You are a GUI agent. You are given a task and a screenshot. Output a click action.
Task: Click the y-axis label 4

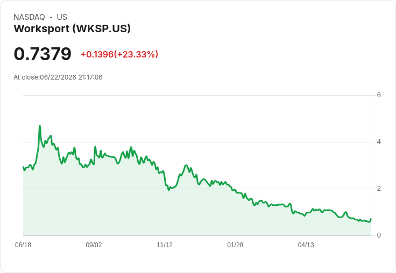point(379,142)
